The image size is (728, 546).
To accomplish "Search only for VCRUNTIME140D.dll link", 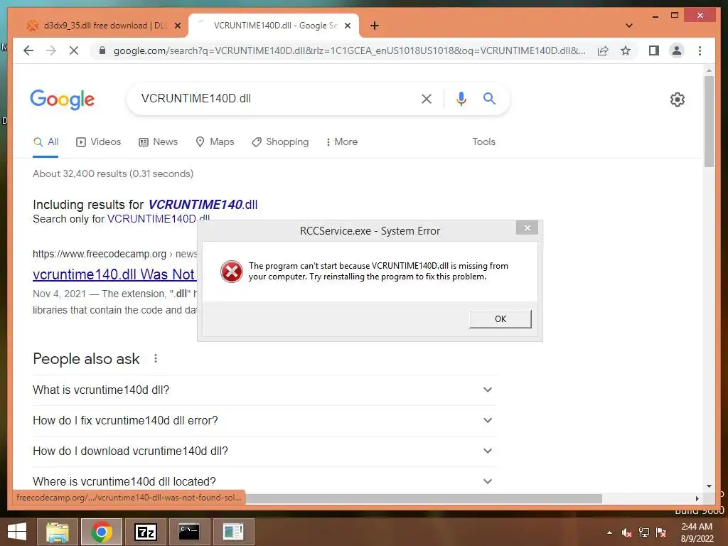I will pyautogui.click(x=159, y=219).
